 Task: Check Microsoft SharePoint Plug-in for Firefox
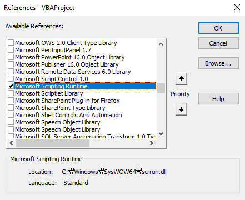click(x=11, y=101)
